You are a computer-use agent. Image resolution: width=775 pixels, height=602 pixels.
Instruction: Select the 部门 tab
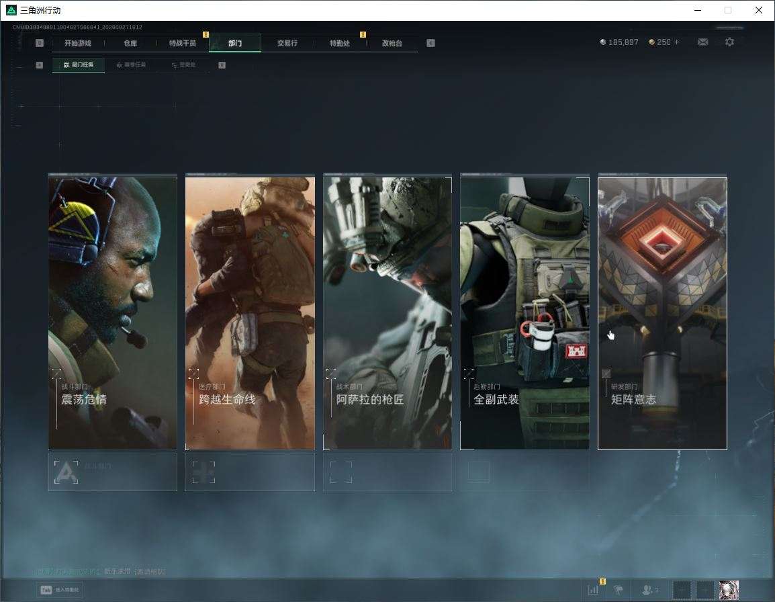[x=235, y=43]
